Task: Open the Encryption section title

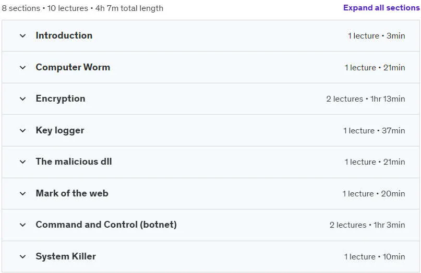Action: tap(61, 98)
